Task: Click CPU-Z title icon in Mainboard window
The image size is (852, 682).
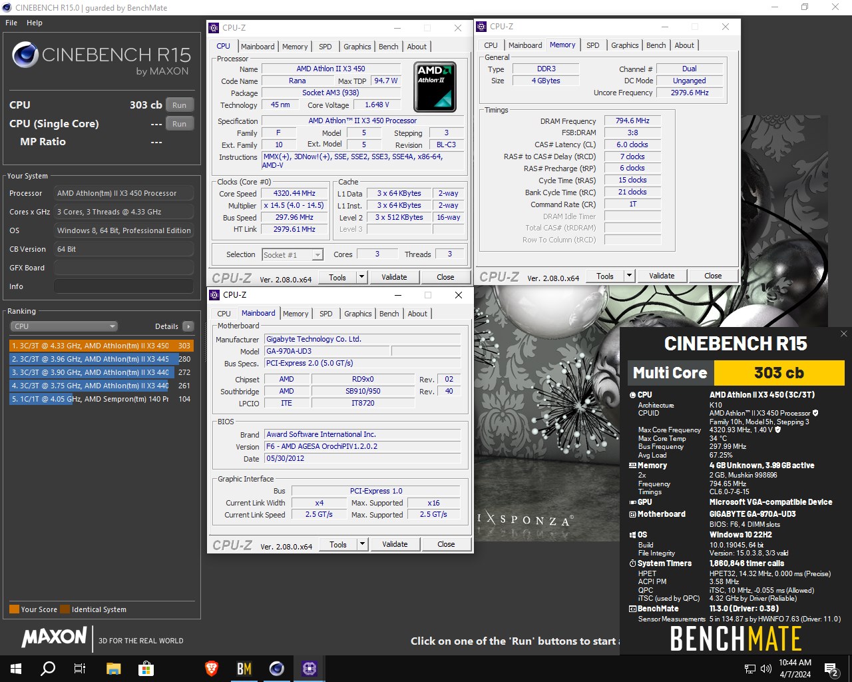Action: tap(214, 295)
